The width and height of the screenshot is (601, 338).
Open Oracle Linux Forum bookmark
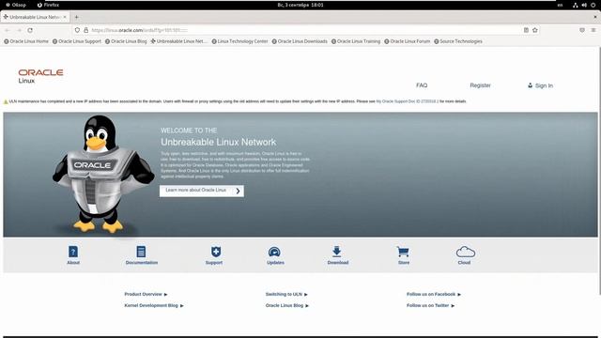point(407,41)
